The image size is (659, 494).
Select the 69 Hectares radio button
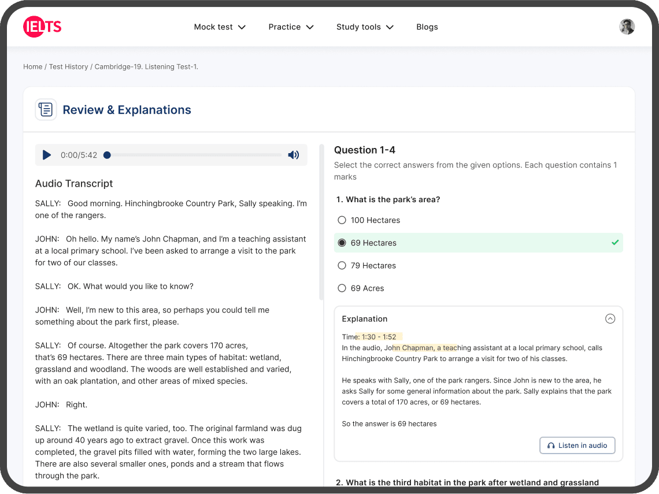(342, 243)
